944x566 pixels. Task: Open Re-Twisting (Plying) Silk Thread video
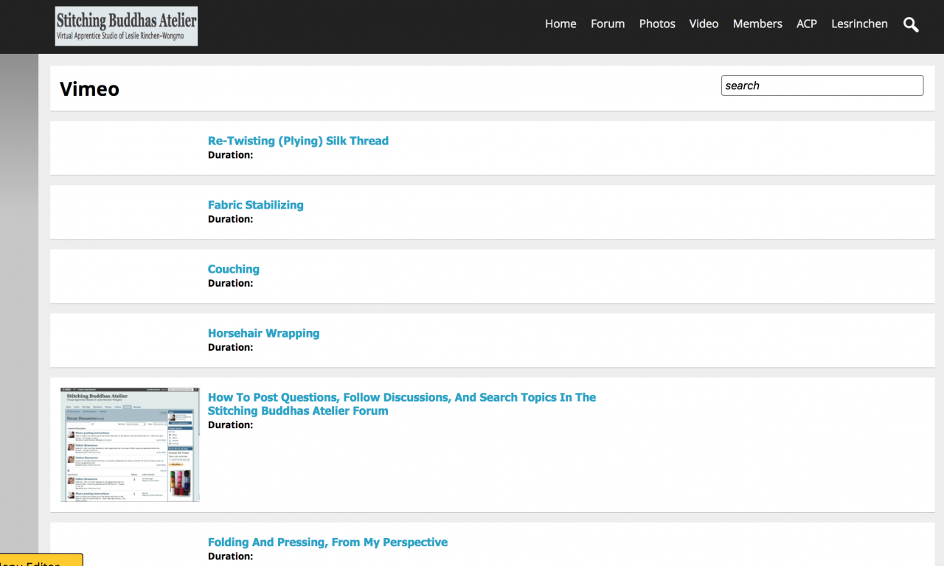(298, 141)
